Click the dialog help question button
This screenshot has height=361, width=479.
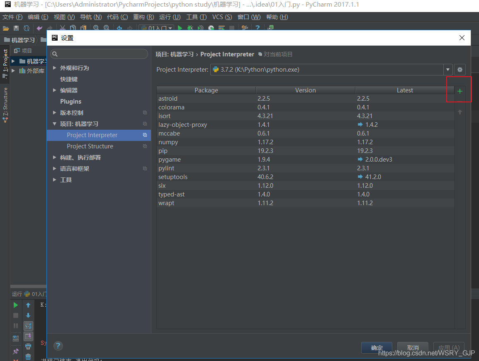(x=58, y=346)
